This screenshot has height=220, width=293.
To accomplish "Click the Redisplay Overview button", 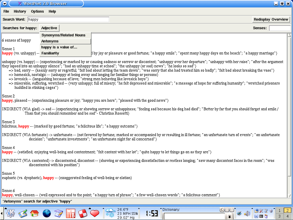I will click(271, 19).
